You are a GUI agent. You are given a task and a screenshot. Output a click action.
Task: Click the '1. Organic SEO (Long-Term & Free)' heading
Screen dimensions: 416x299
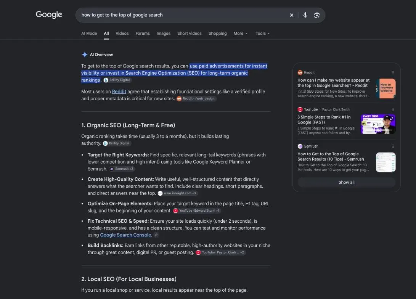tap(128, 125)
